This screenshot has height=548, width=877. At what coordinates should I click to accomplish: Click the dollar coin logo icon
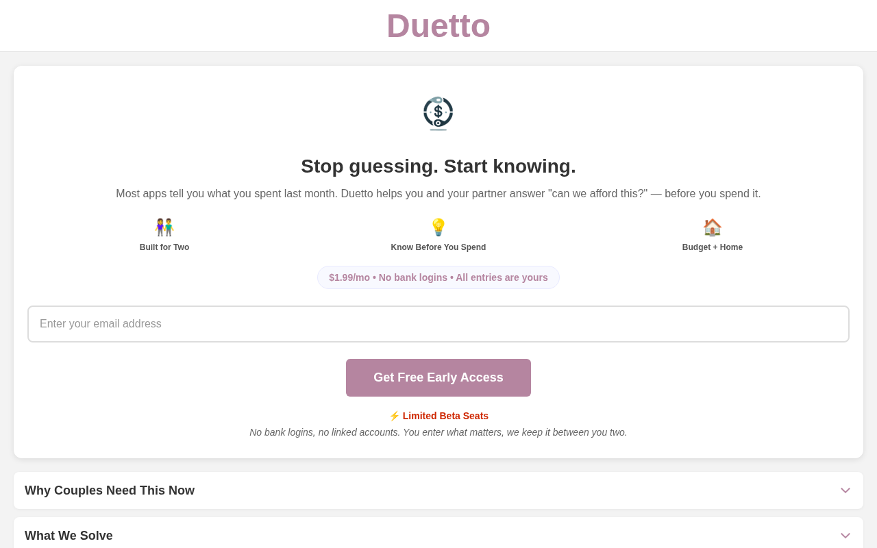click(x=438, y=113)
